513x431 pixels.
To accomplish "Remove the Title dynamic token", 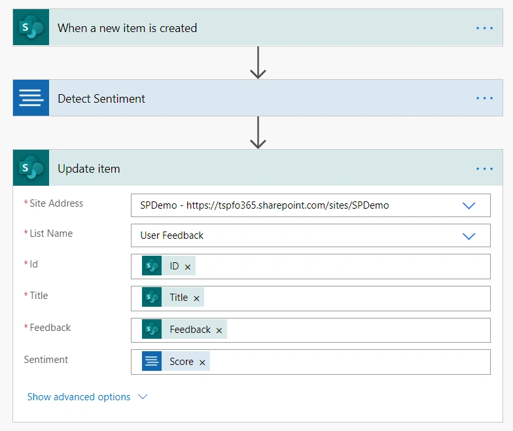I will 196,298.
